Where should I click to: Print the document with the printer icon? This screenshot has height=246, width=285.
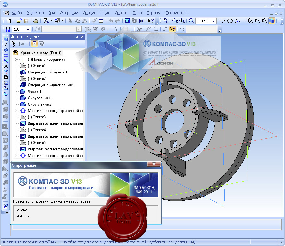click(36, 21)
